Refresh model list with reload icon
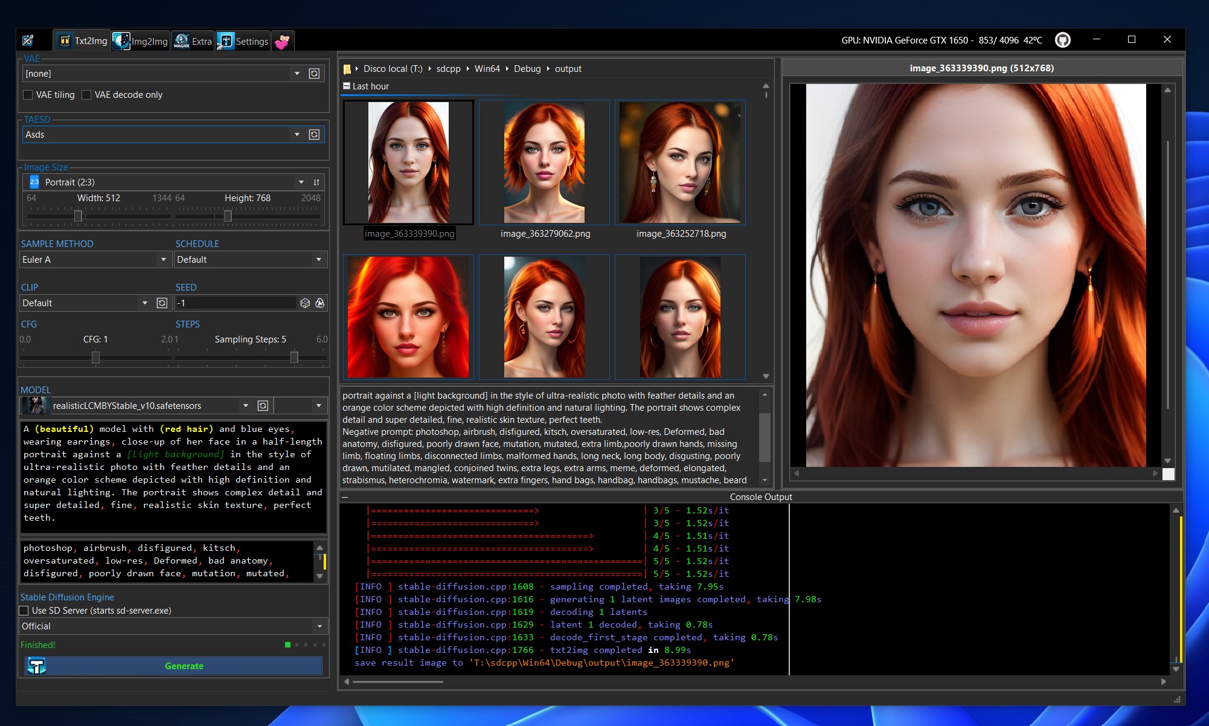The height and width of the screenshot is (726, 1209). coord(263,405)
